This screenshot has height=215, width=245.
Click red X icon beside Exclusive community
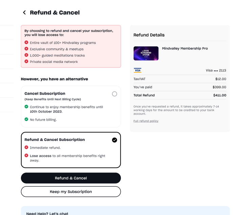26,49
